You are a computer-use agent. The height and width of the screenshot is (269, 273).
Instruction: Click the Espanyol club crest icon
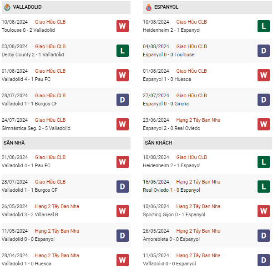pos(148,7)
